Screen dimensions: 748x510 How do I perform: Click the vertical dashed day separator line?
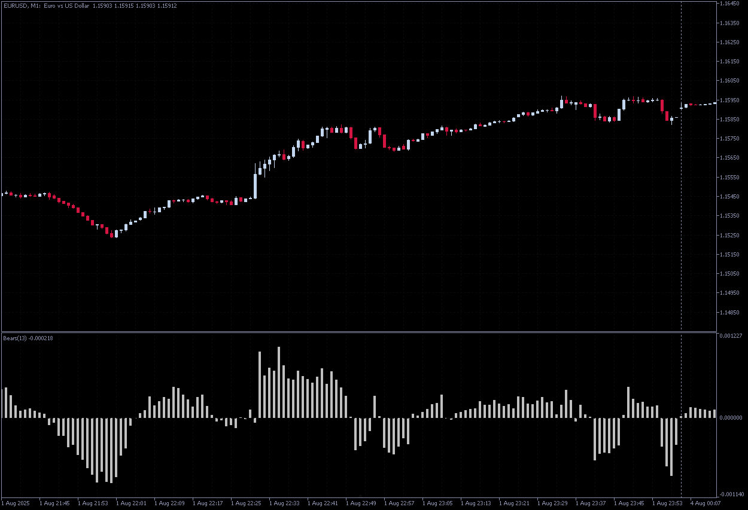tap(681, 179)
